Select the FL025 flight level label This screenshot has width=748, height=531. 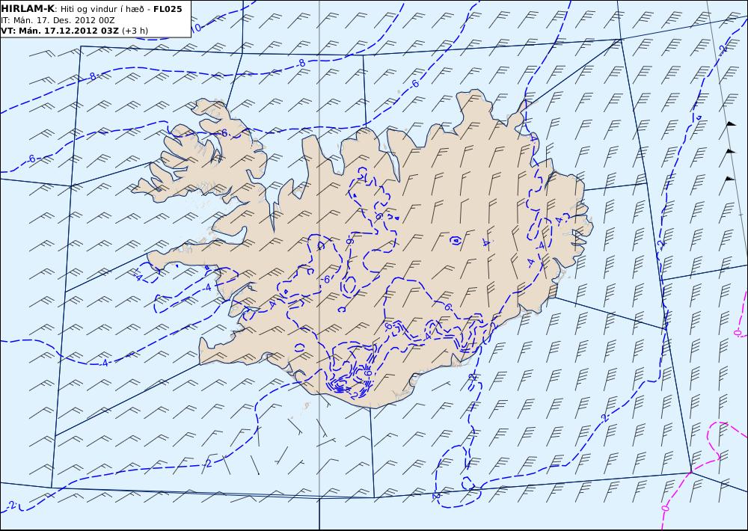[168, 9]
